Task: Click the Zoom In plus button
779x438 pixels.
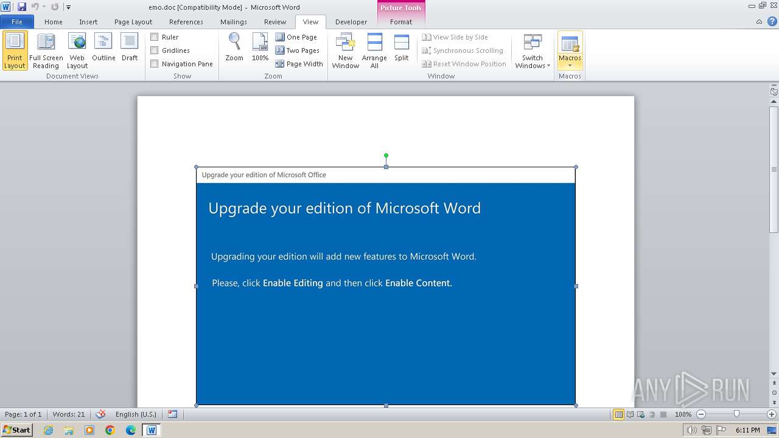Action: click(772, 414)
